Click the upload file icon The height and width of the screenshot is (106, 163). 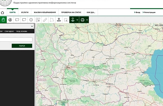pyautogui.click(x=59, y=19)
